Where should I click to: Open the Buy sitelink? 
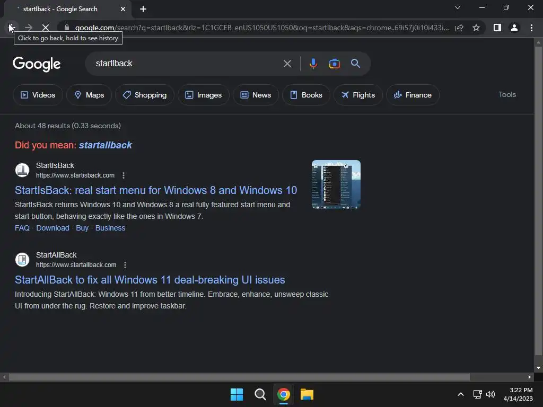coord(82,228)
